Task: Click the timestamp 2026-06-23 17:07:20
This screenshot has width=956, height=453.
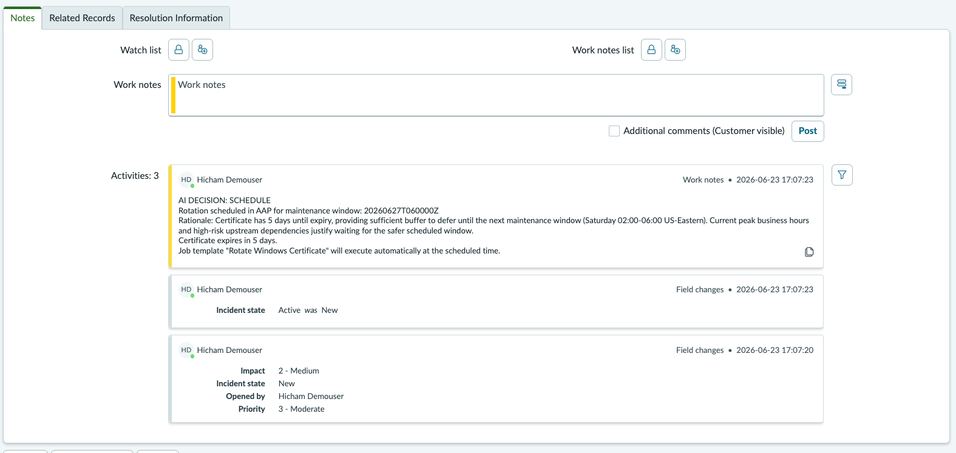Action: click(775, 350)
